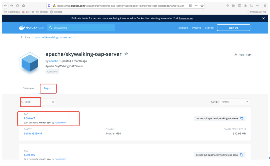
Task: Open the 京东商城 bookmark
Action: [56, 12]
